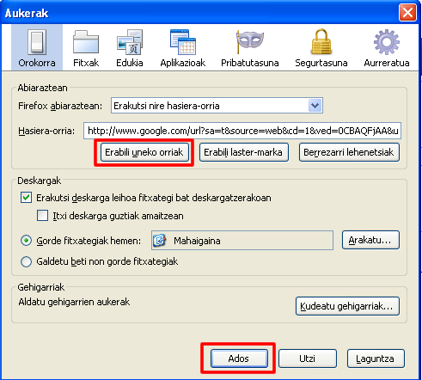The width and height of the screenshot is (422, 380).
Task: Uncheck Erakutsi deskarga leihoa checkbox
Action: [x=26, y=198]
